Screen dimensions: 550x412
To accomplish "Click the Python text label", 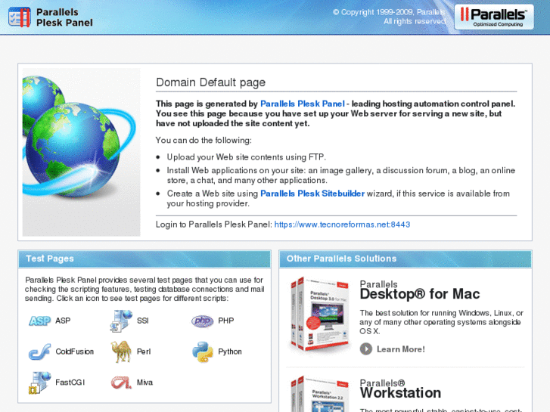I will (x=230, y=352).
